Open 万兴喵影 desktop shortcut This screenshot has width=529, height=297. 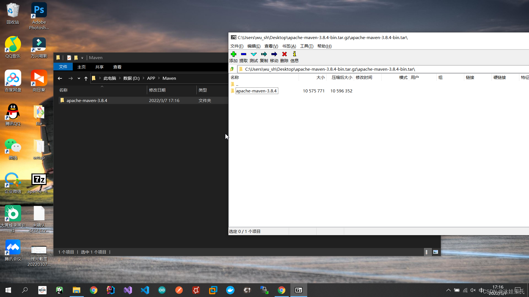(39, 47)
